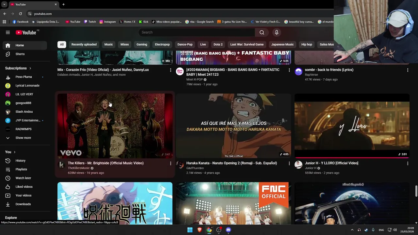418x235 pixels.
Task: Play the FNC Official video thumbnail
Action: point(233,203)
